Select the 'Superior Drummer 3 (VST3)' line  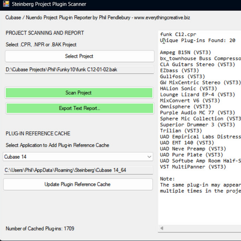click(197, 125)
